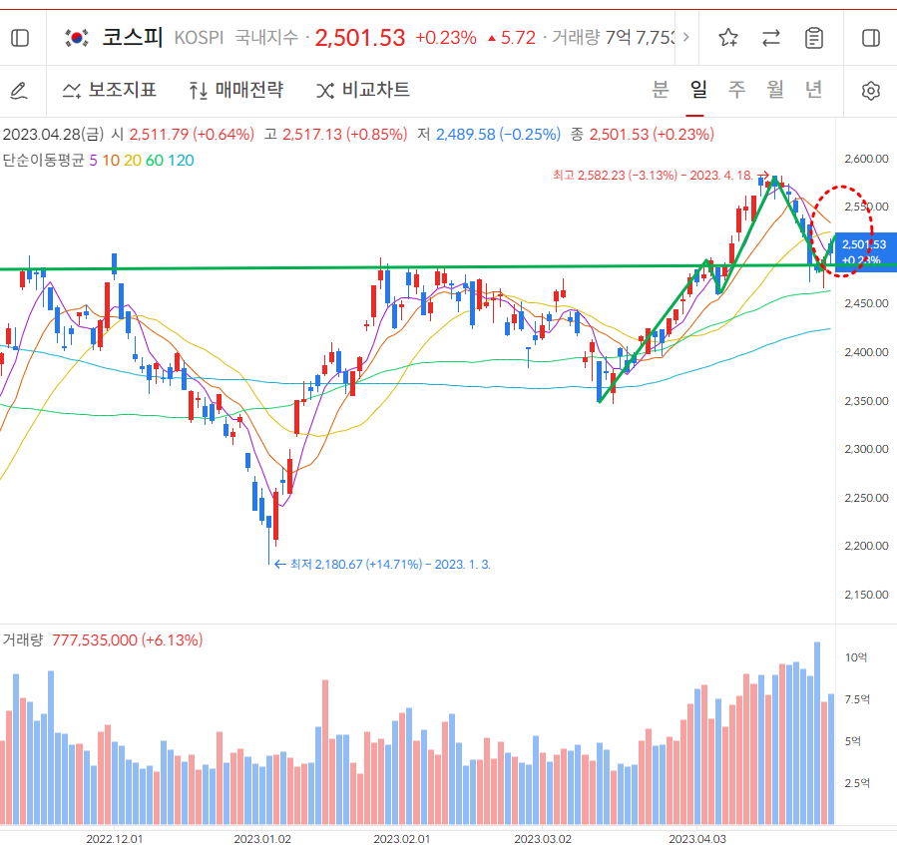Toggle the left sidebar panel icon
Image resolution: width=897 pixels, height=845 pixels.
pos(20,38)
